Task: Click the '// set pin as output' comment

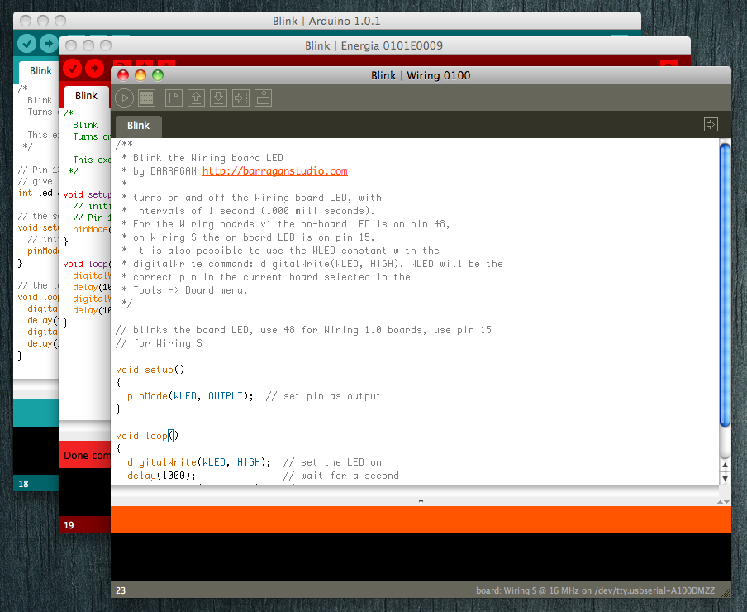Action: (x=323, y=396)
